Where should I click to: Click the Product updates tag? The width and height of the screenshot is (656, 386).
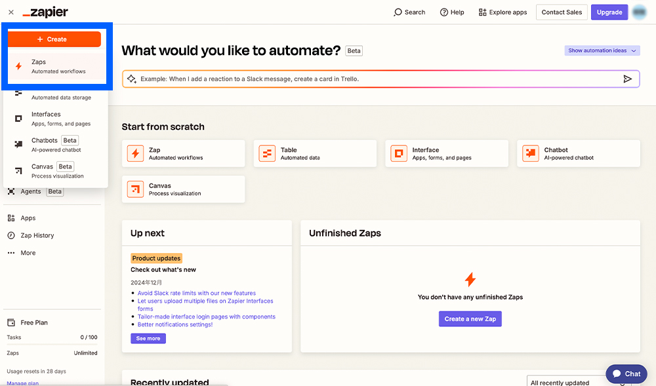tap(157, 258)
